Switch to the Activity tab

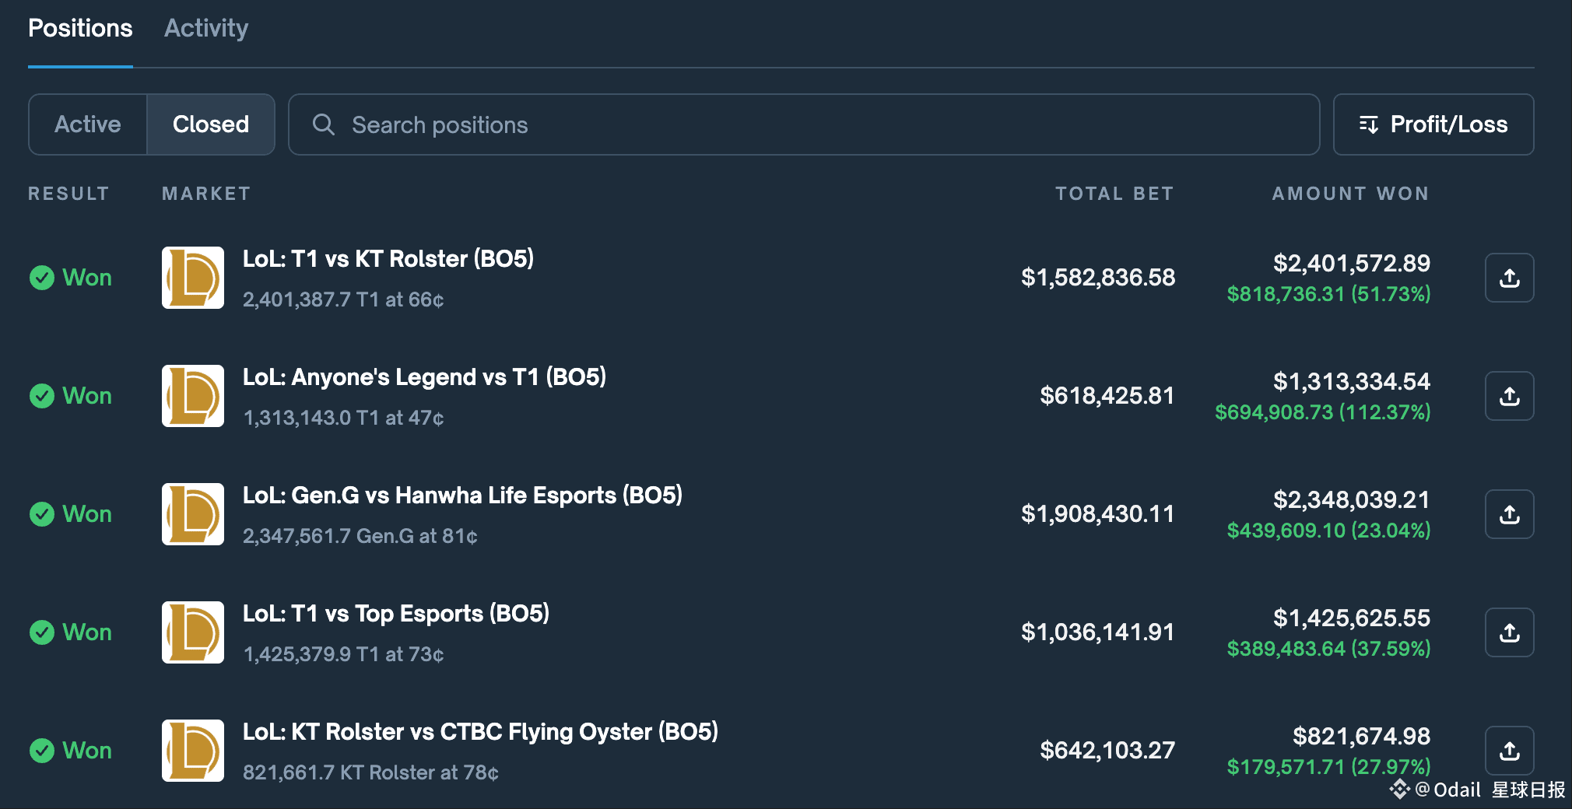(206, 29)
